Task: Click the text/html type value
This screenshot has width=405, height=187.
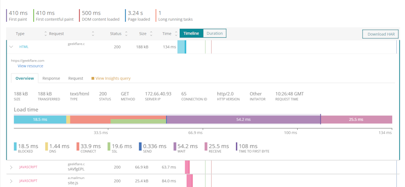Action: coord(79,94)
